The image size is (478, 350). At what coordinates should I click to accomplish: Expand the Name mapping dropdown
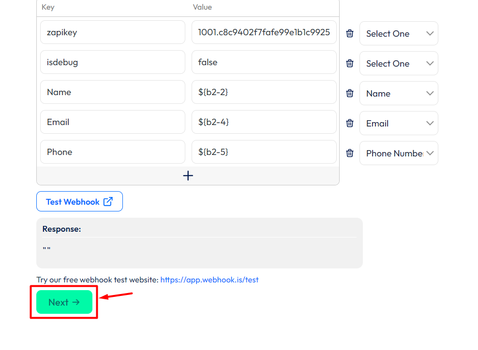(x=399, y=94)
